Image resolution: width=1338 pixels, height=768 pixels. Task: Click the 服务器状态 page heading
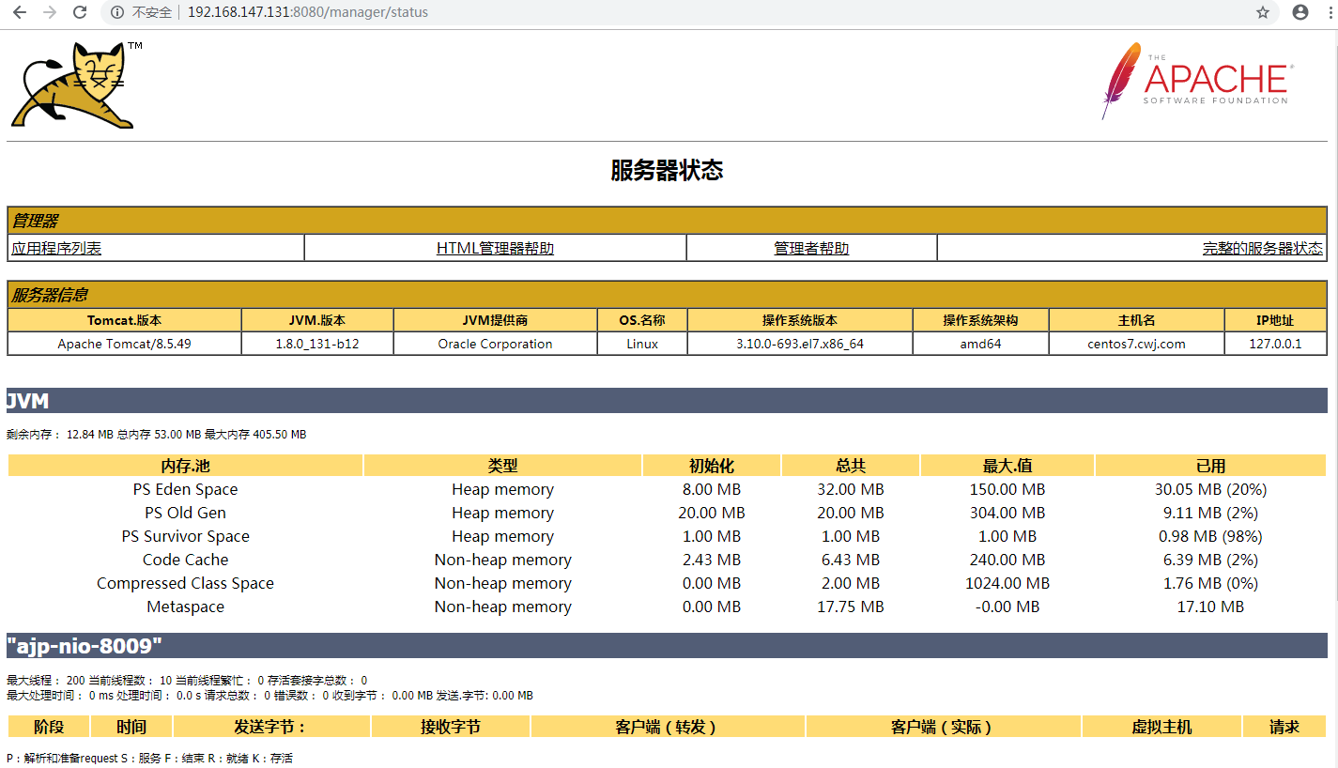[x=667, y=171]
